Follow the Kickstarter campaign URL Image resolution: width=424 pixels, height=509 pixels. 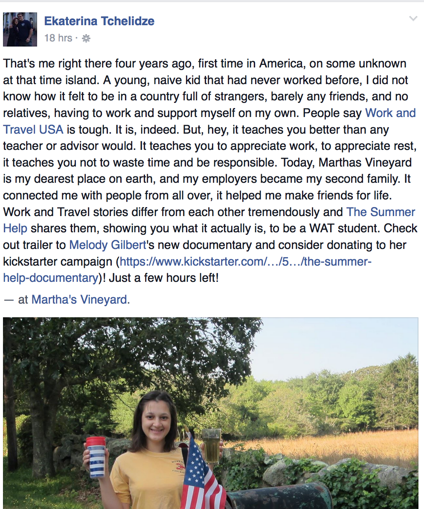(245, 261)
